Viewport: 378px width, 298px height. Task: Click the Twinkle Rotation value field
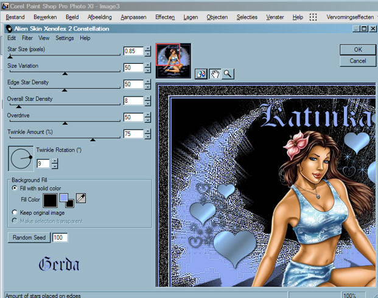point(43,164)
